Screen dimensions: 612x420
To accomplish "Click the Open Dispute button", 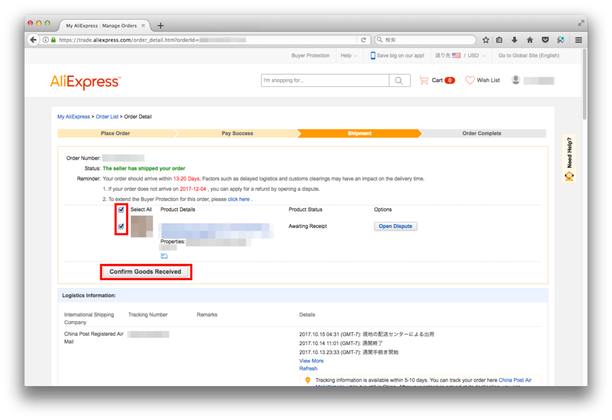I will tap(396, 226).
